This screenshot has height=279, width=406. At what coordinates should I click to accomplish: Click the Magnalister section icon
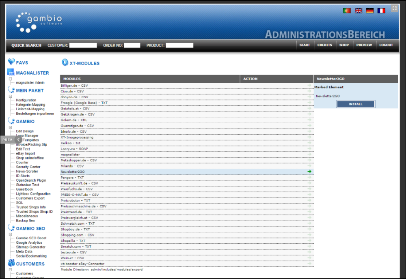point(11,72)
